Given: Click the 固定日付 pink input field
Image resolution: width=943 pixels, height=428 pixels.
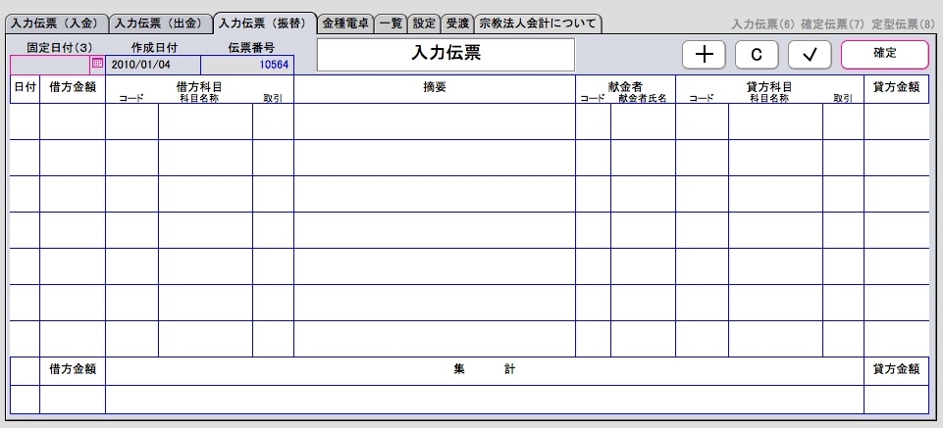Looking at the screenshot, I should (49, 64).
